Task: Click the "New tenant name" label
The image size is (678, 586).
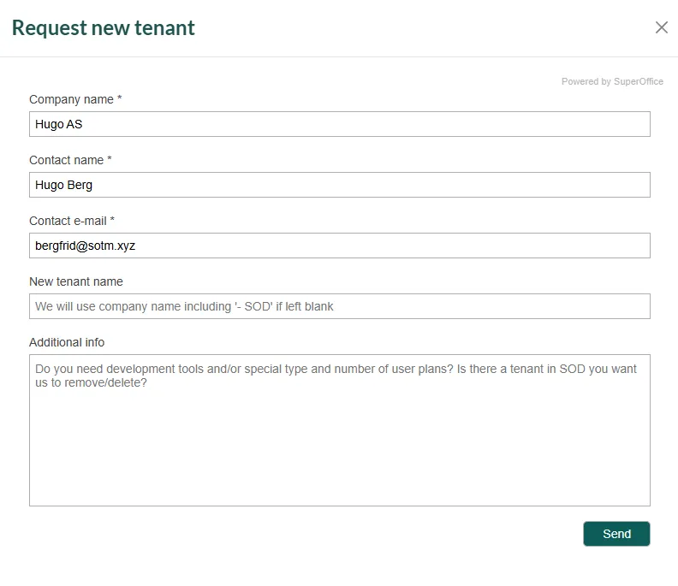Action: [x=76, y=281]
